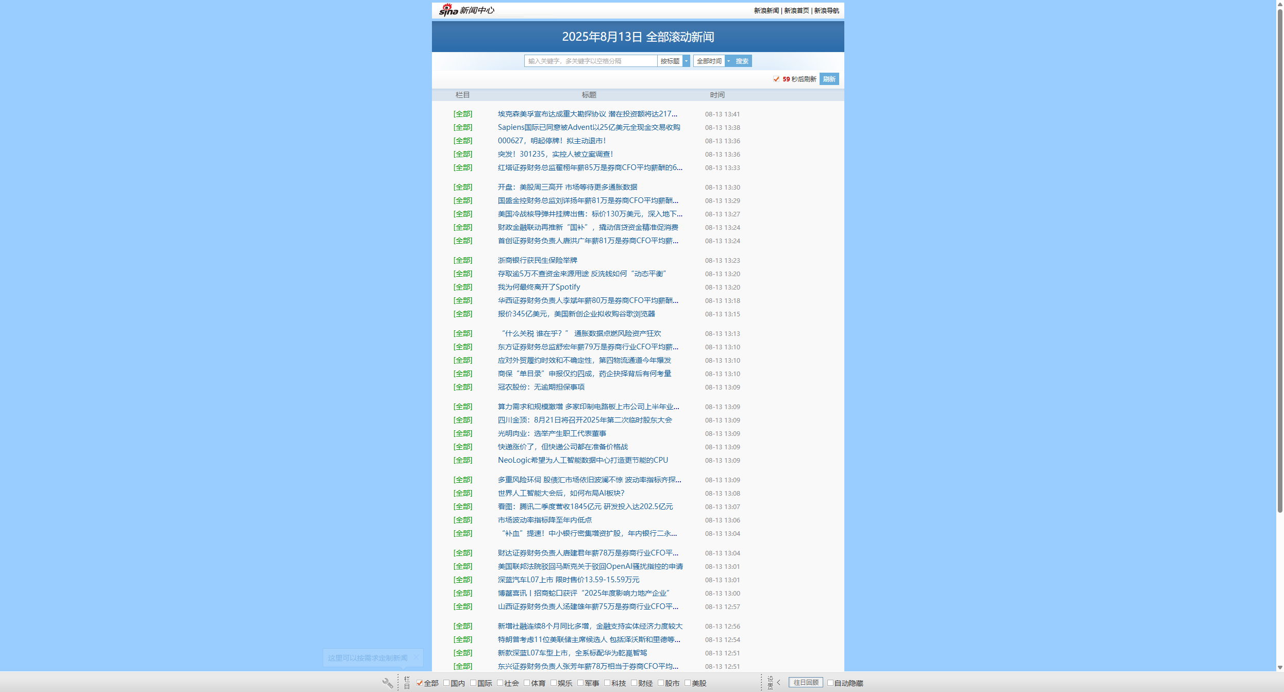Open the 按标题 search type dropdown
The image size is (1284, 692).
click(x=674, y=61)
